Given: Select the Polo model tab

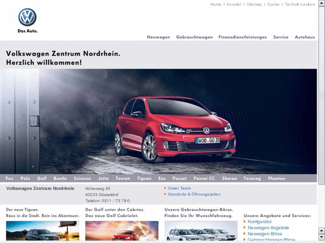Looking at the screenshot, I should pos(25,178).
